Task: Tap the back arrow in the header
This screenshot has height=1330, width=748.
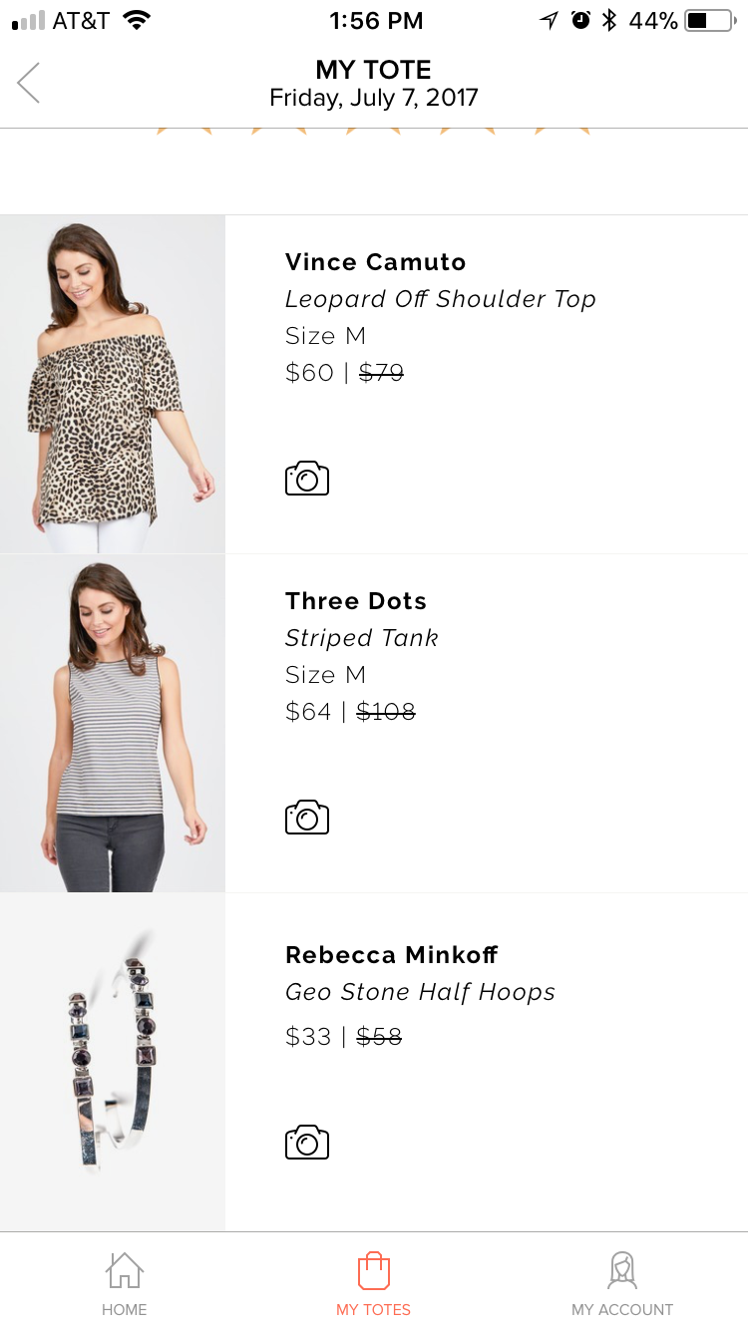Action: [29, 83]
